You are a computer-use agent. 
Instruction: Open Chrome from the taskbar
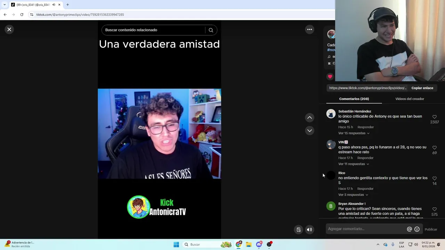[238, 244]
